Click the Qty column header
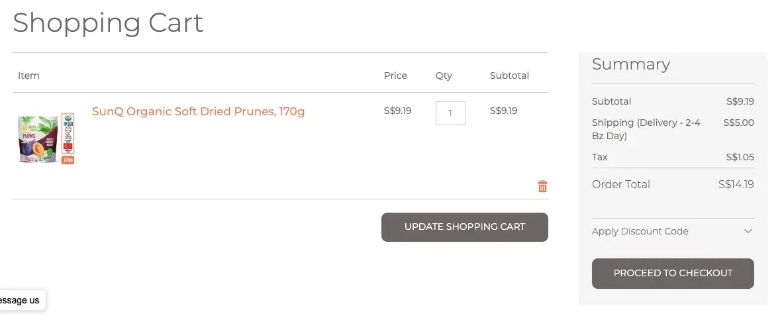The height and width of the screenshot is (316, 784). click(x=444, y=76)
